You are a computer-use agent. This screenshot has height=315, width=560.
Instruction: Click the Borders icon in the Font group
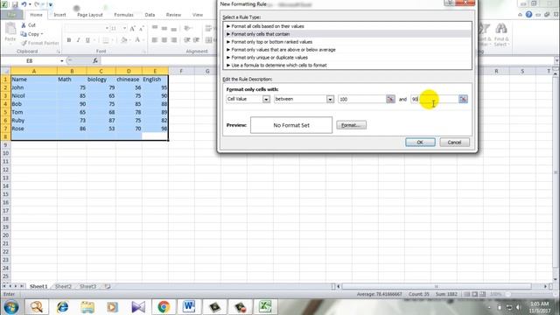tap(106, 40)
